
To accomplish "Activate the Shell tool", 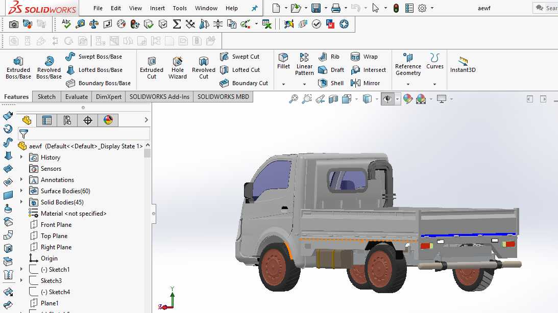I will pyautogui.click(x=331, y=83).
